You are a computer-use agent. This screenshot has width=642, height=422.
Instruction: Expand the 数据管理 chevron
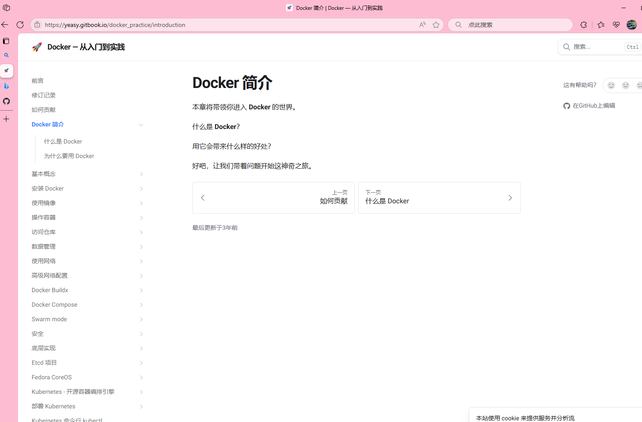click(x=141, y=247)
